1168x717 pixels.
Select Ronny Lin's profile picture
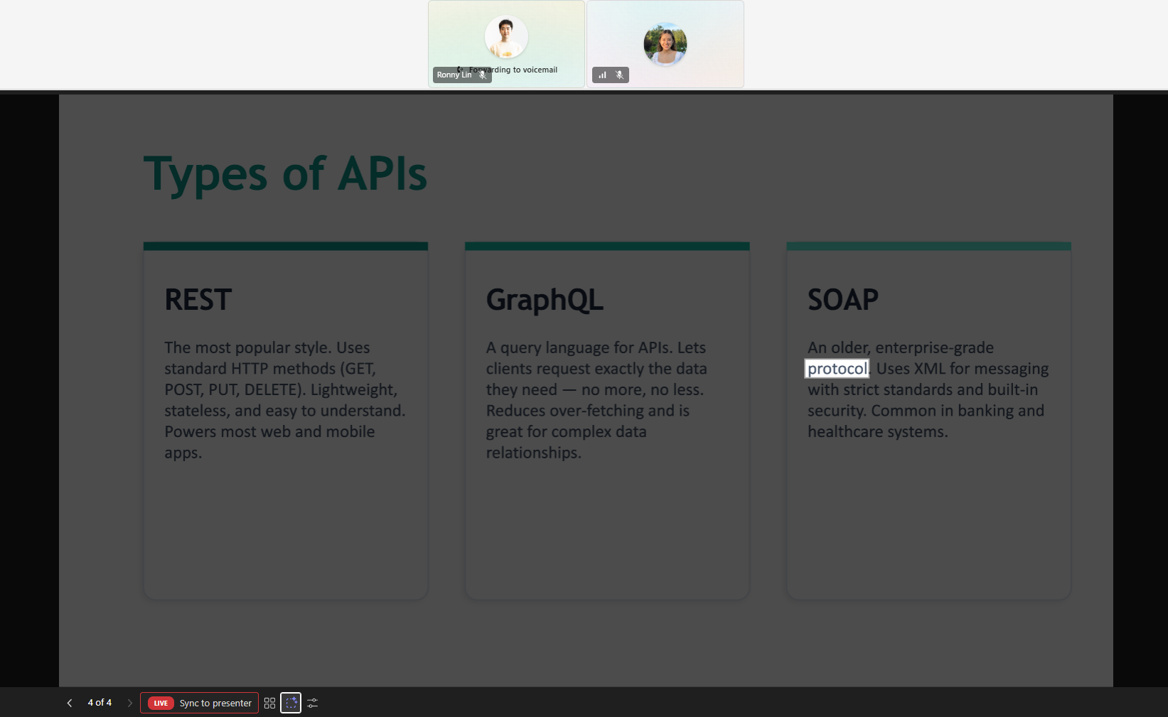(505, 37)
